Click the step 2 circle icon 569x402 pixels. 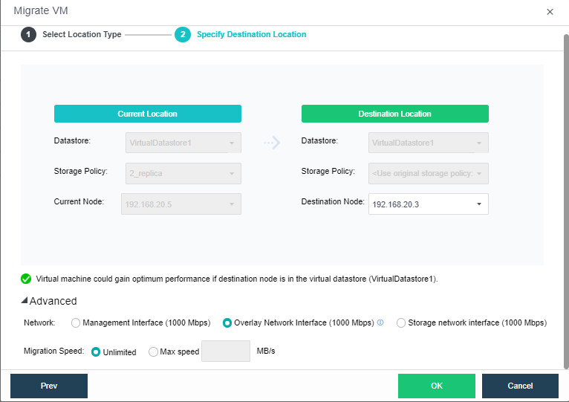(183, 35)
